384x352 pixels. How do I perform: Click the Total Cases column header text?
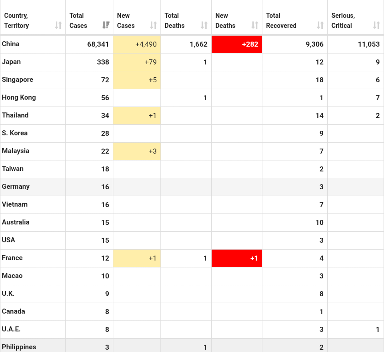tap(78, 21)
